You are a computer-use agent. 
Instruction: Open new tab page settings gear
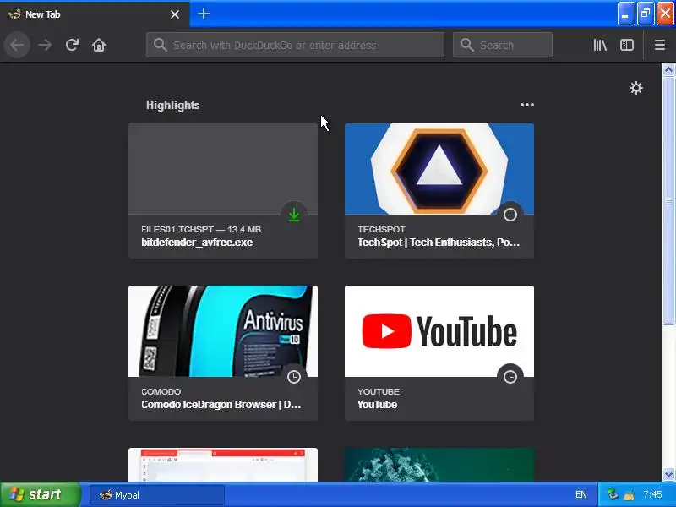pos(636,88)
